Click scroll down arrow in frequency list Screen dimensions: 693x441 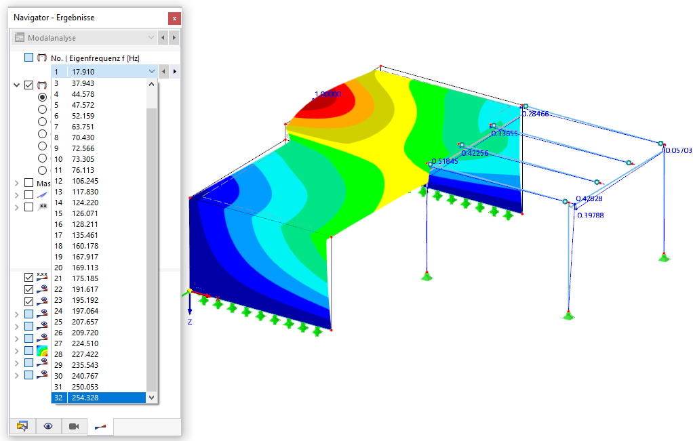pyautogui.click(x=152, y=397)
